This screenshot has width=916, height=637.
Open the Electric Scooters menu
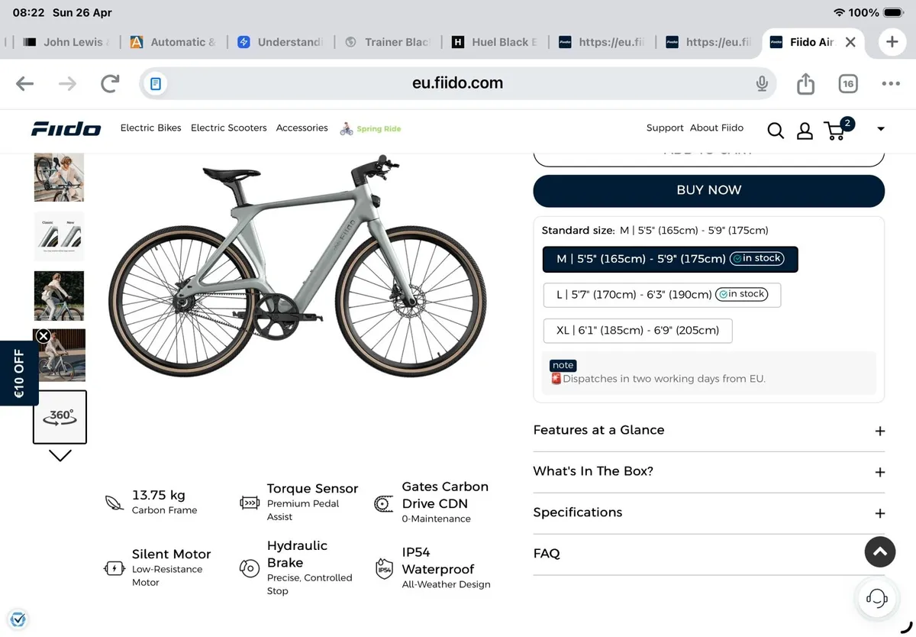[228, 128]
